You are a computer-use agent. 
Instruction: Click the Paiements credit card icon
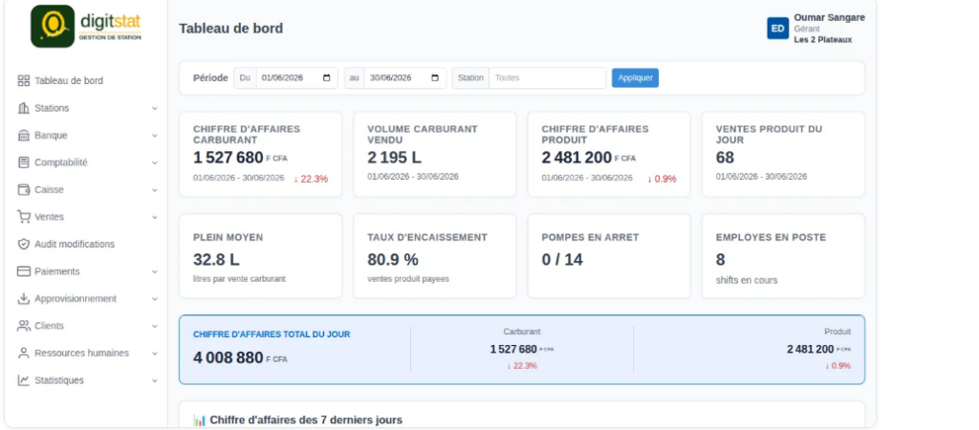coord(24,271)
